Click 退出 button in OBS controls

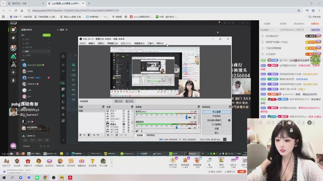click(x=216, y=133)
